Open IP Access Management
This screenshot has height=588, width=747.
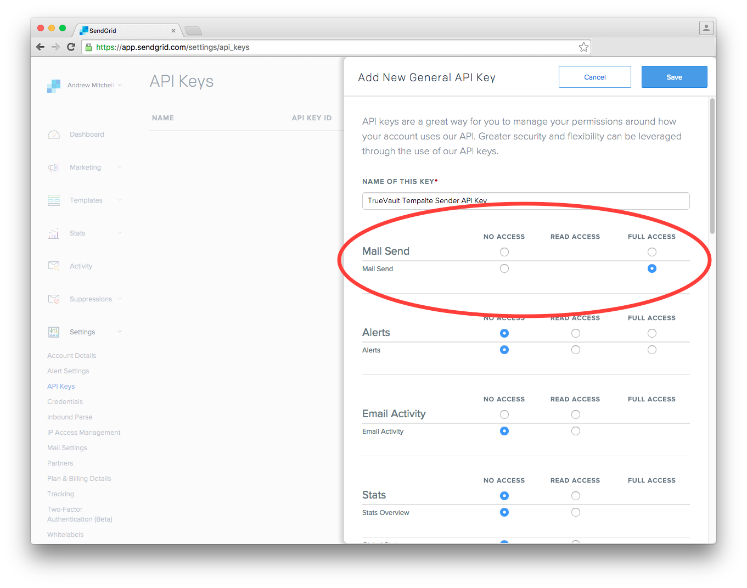click(x=84, y=433)
